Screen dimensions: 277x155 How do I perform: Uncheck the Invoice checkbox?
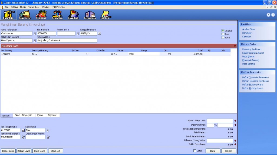click(223, 31)
